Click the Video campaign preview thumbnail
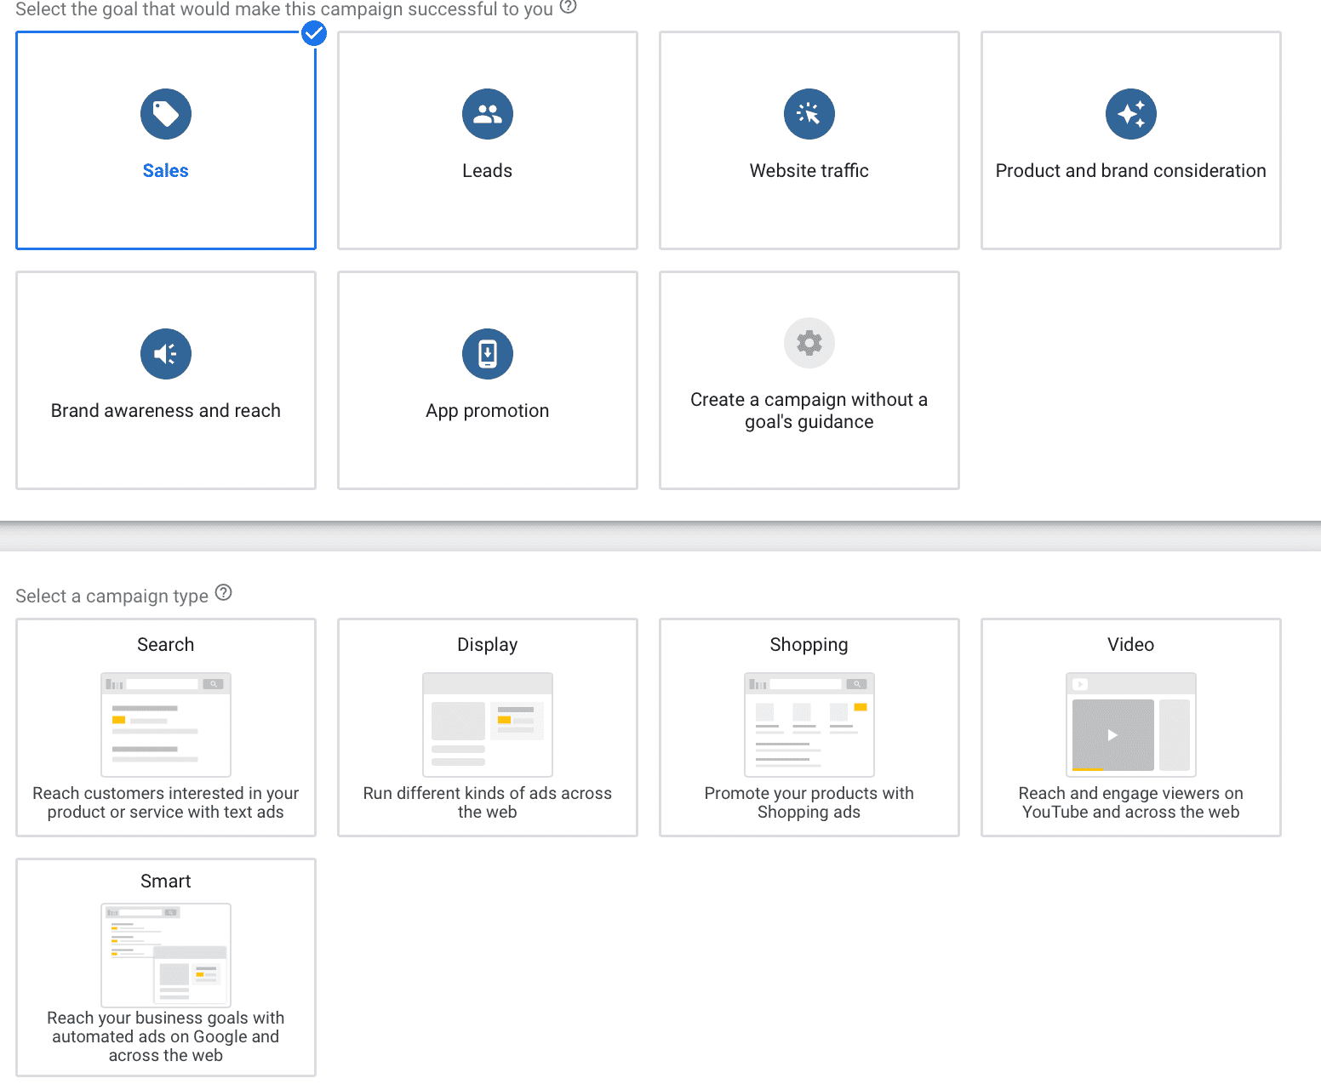 point(1131,725)
